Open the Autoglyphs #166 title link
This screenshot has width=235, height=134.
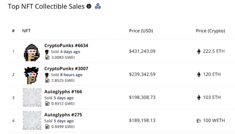(x=63, y=92)
